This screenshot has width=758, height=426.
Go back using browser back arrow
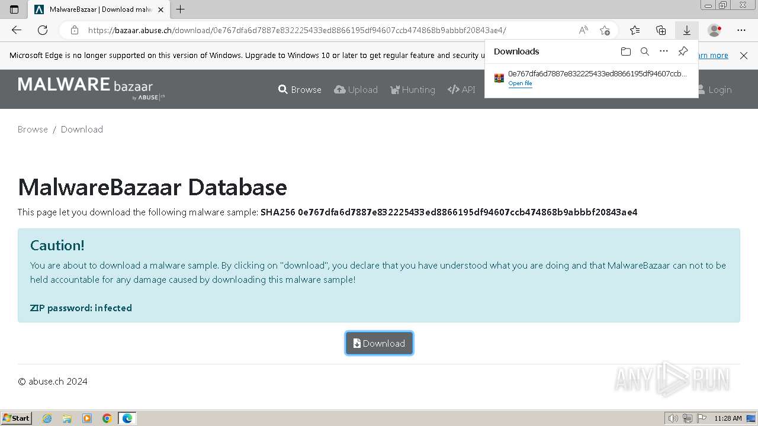(16, 30)
